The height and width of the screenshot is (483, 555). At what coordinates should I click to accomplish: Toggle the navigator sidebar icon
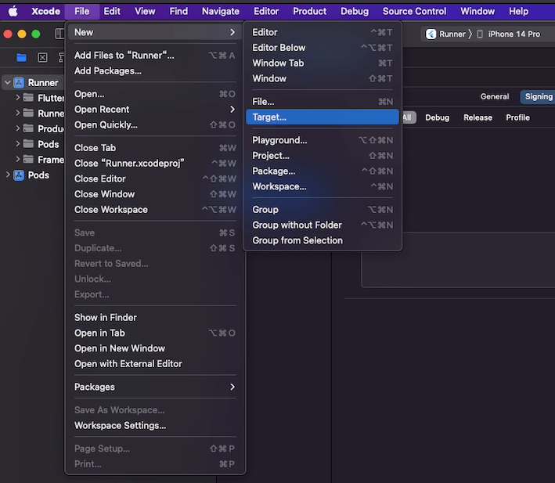[59, 34]
